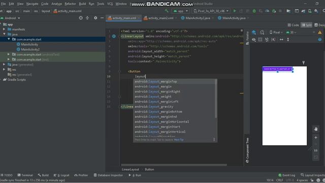
Task: Toggle autoconnect magnet icon in preview toolbar
Action: (267, 40)
